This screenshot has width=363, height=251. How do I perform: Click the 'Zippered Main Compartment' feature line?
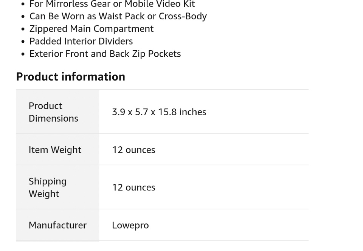tap(92, 29)
